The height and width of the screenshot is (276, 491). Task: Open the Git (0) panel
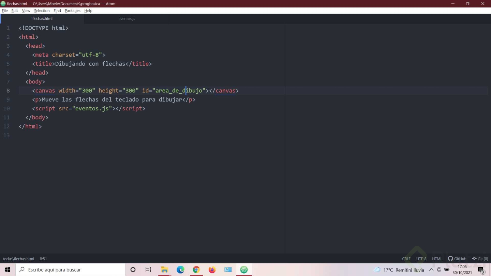tap(480, 259)
